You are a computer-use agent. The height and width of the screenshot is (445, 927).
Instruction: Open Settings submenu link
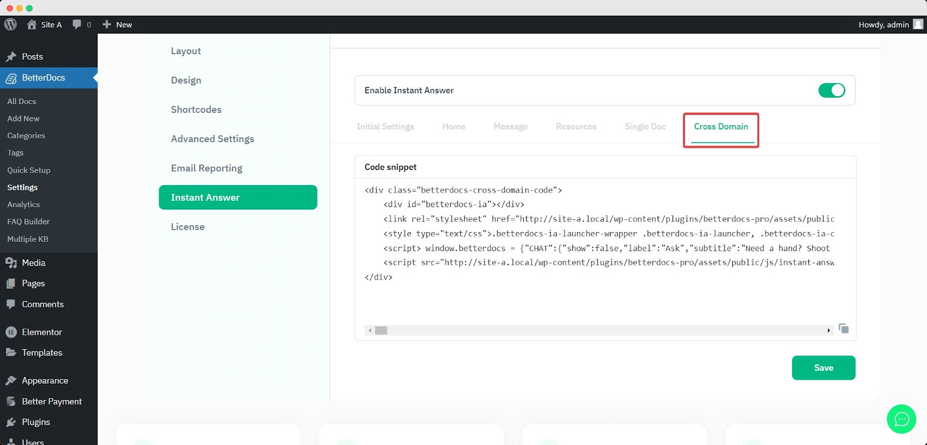click(22, 187)
